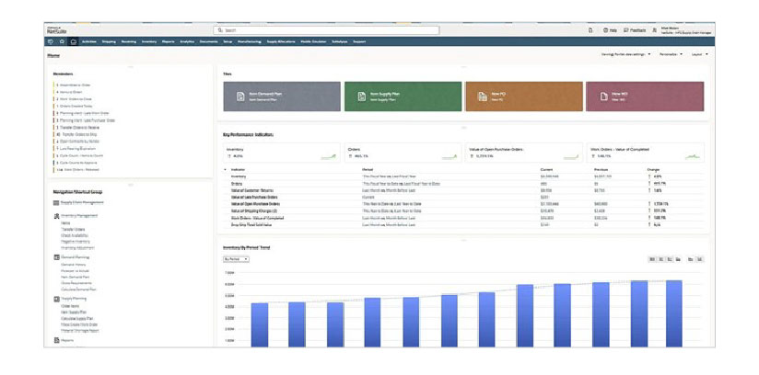The image size is (759, 375).
Task: Open the Mobile Emulator menu
Action: click(314, 41)
